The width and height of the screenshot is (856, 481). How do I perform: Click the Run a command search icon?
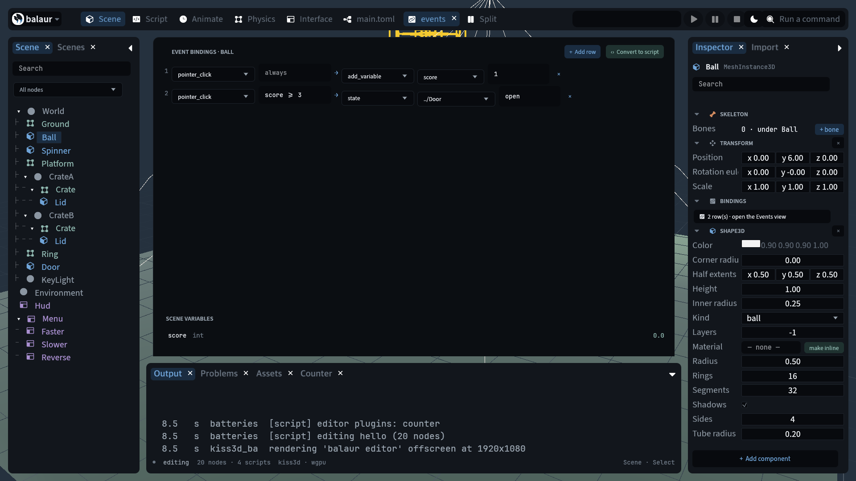tap(770, 19)
